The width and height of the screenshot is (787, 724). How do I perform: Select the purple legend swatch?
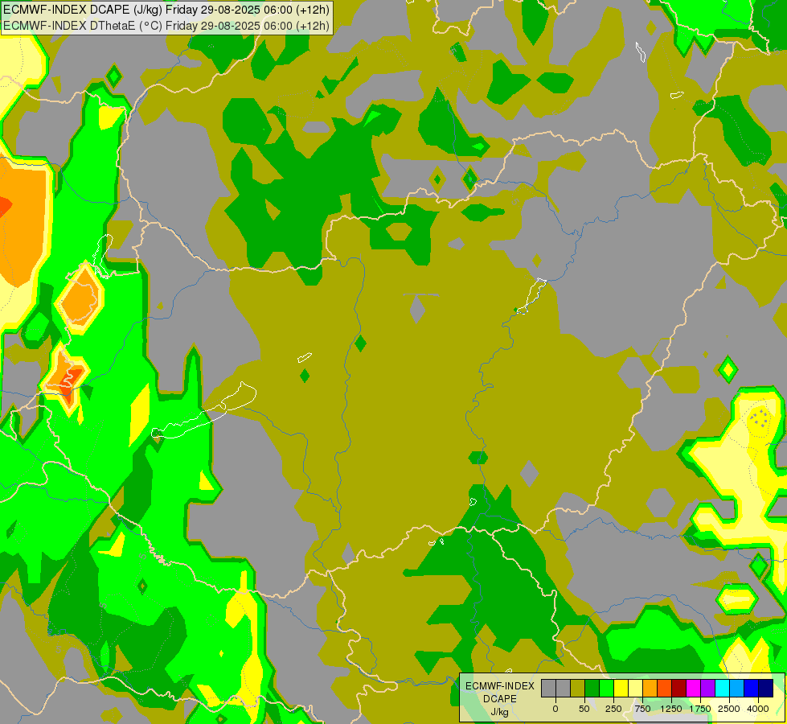tap(707, 688)
